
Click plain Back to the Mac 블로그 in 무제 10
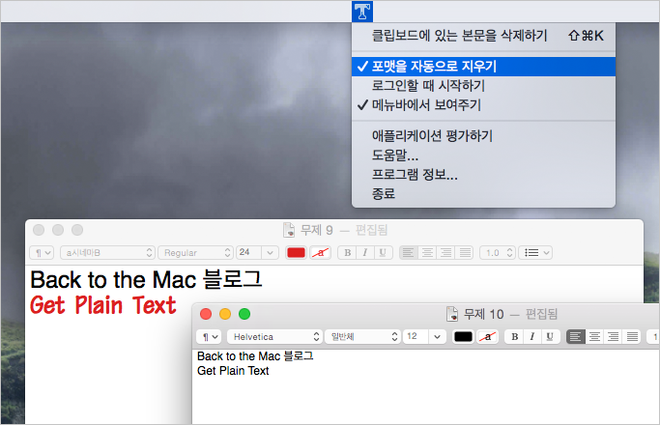(x=255, y=356)
